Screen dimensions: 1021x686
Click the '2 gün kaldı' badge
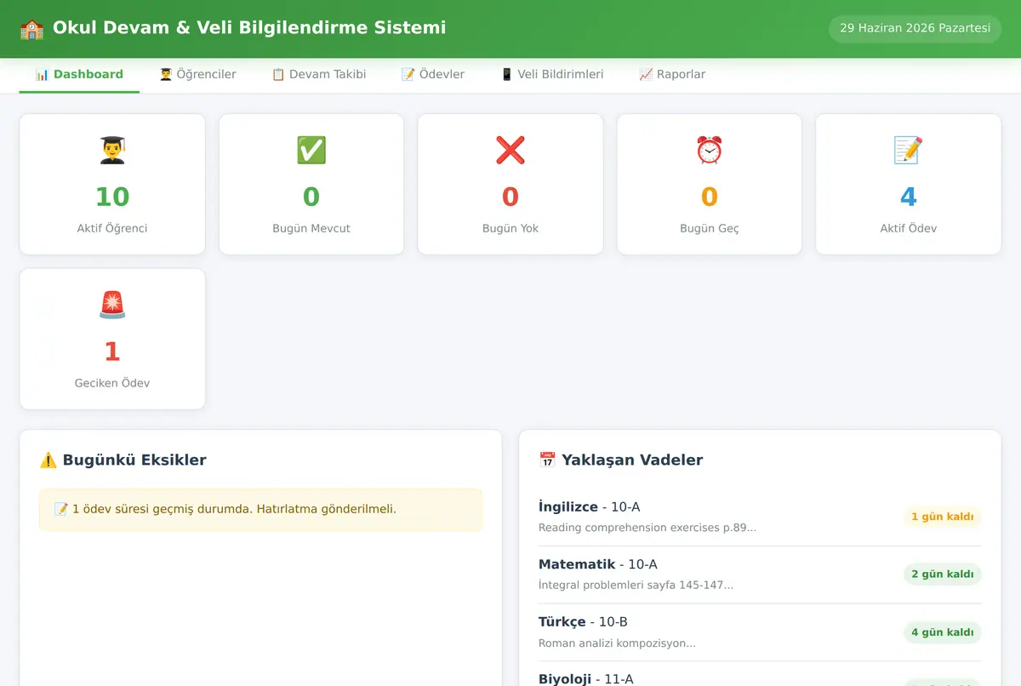pos(943,575)
